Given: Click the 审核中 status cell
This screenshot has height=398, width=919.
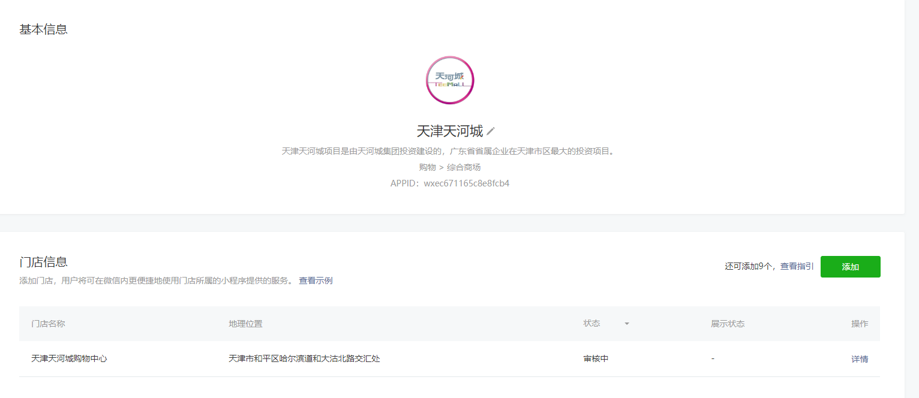Looking at the screenshot, I should coord(596,359).
